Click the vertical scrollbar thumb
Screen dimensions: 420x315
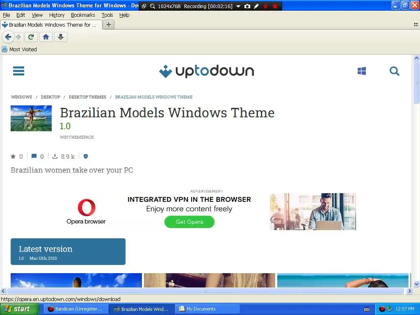pyautogui.click(x=416, y=82)
